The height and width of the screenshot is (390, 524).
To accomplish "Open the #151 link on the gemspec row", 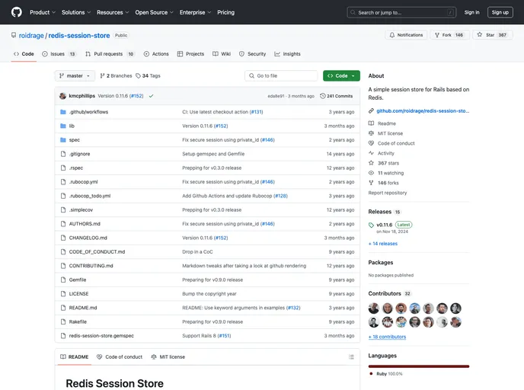I will click(x=225, y=336).
